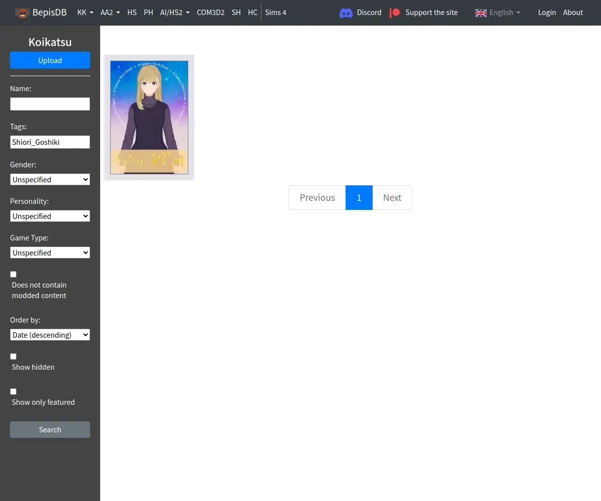Click the Discord logo icon
The image size is (601, 501).
coord(346,13)
